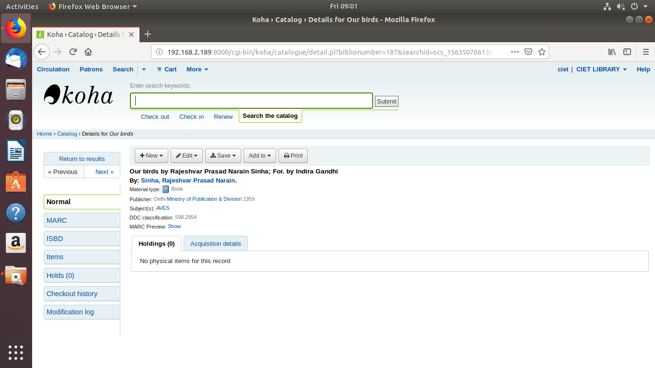Select the MARC view in sidebar
The image size is (655, 368).
point(57,220)
